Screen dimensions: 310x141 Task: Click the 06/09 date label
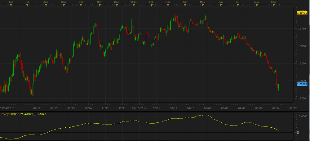point(225,108)
